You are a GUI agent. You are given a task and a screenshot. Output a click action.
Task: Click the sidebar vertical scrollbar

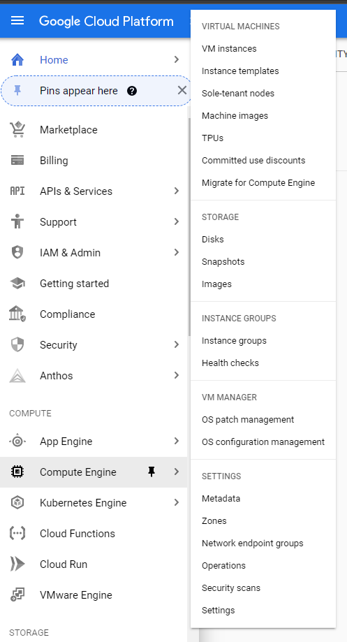pyautogui.click(x=189, y=227)
